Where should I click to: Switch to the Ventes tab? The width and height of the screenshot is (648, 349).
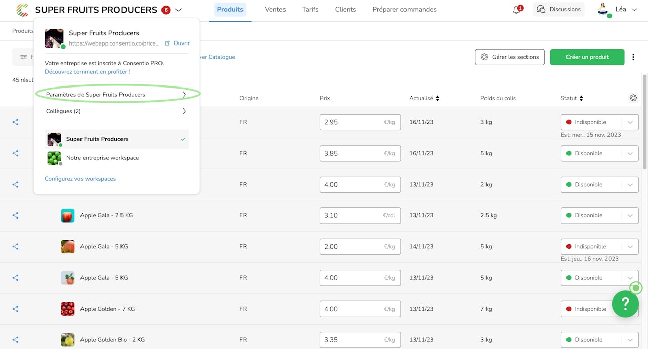(275, 10)
